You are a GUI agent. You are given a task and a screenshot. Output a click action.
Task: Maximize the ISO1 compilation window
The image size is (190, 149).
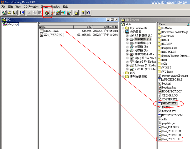point(112,20)
